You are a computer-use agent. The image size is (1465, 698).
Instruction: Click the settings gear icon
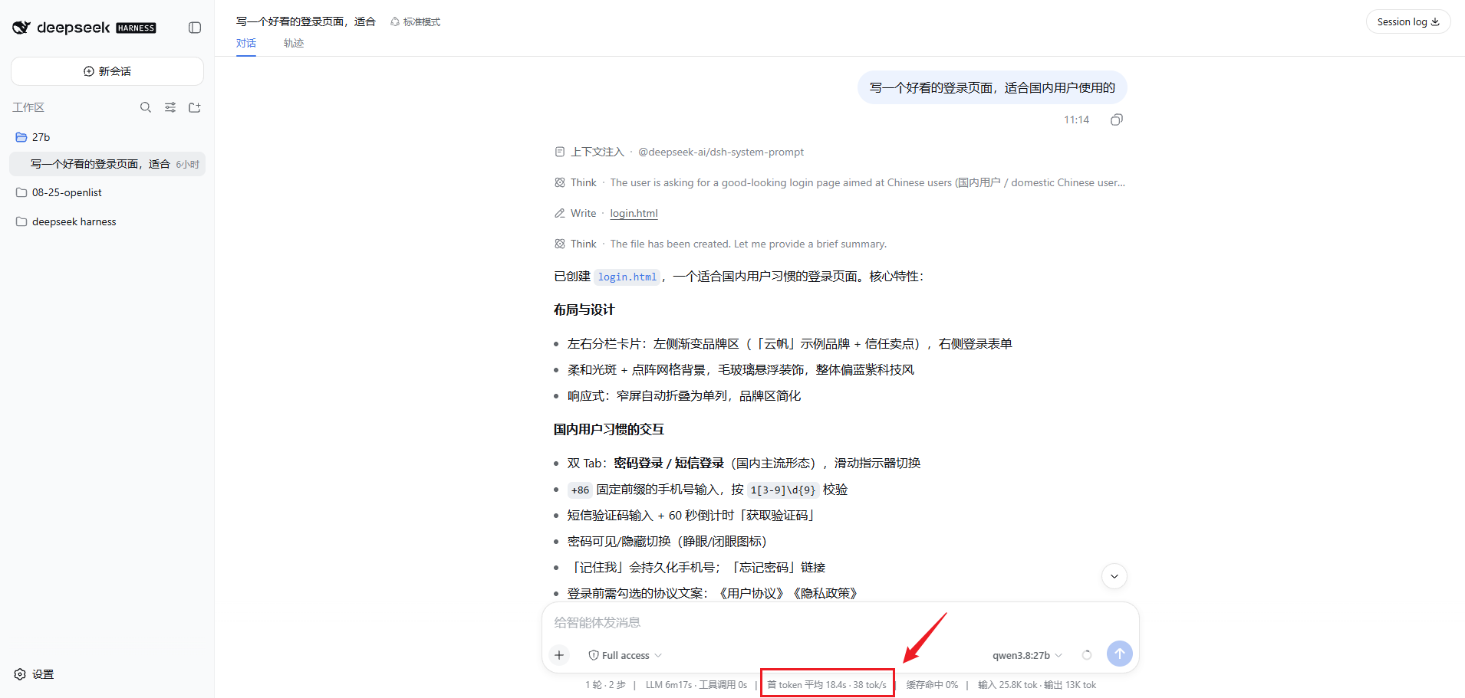20,674
